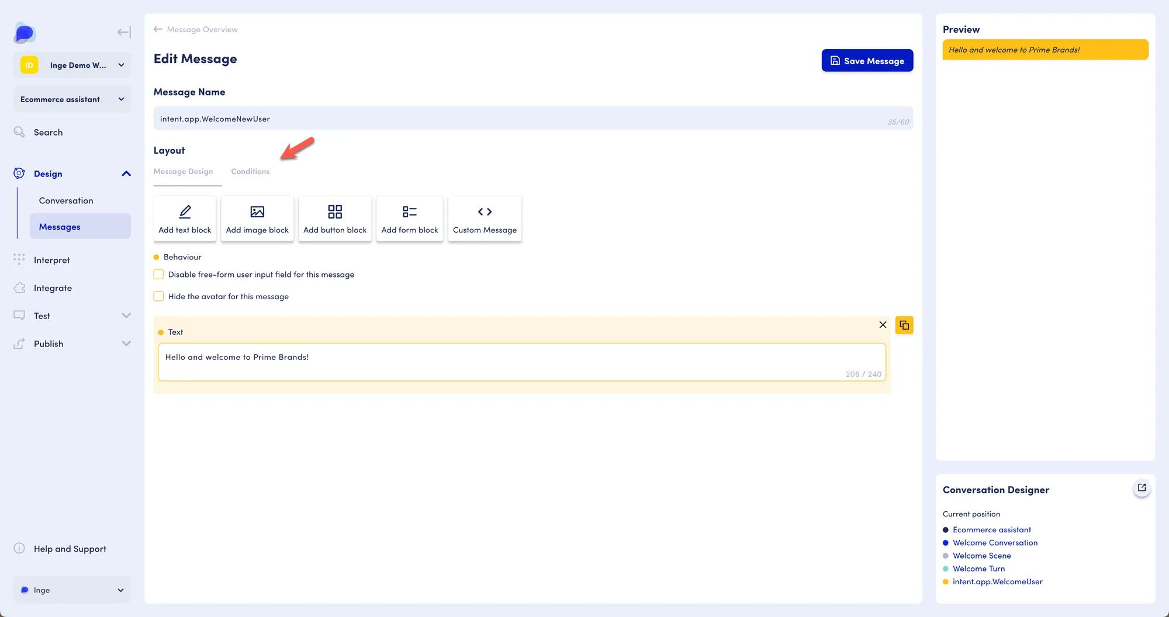
Task: Add a Custom Message block
Action: point(485,219)
